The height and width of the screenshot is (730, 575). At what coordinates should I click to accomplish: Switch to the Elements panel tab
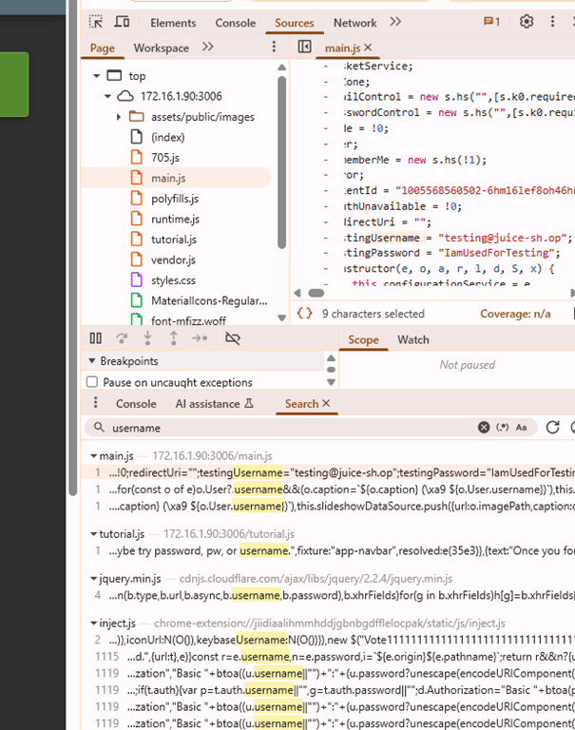(173, 23)
